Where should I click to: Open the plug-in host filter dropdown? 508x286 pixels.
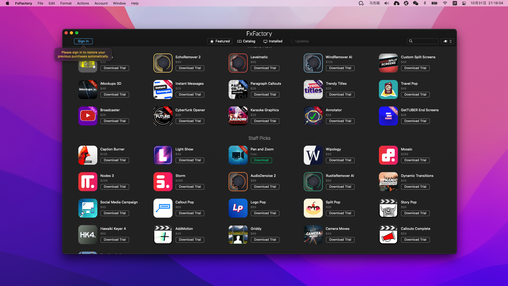447,41
